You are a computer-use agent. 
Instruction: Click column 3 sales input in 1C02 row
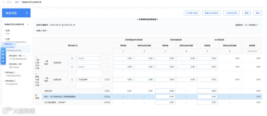coord(165,79)
